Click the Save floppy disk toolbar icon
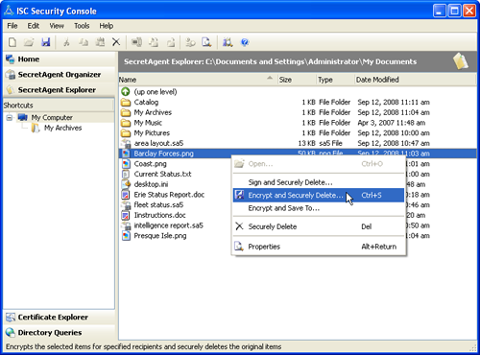Image resolution: width=480 pixels, height=355 pixels. tap(46, 42)
